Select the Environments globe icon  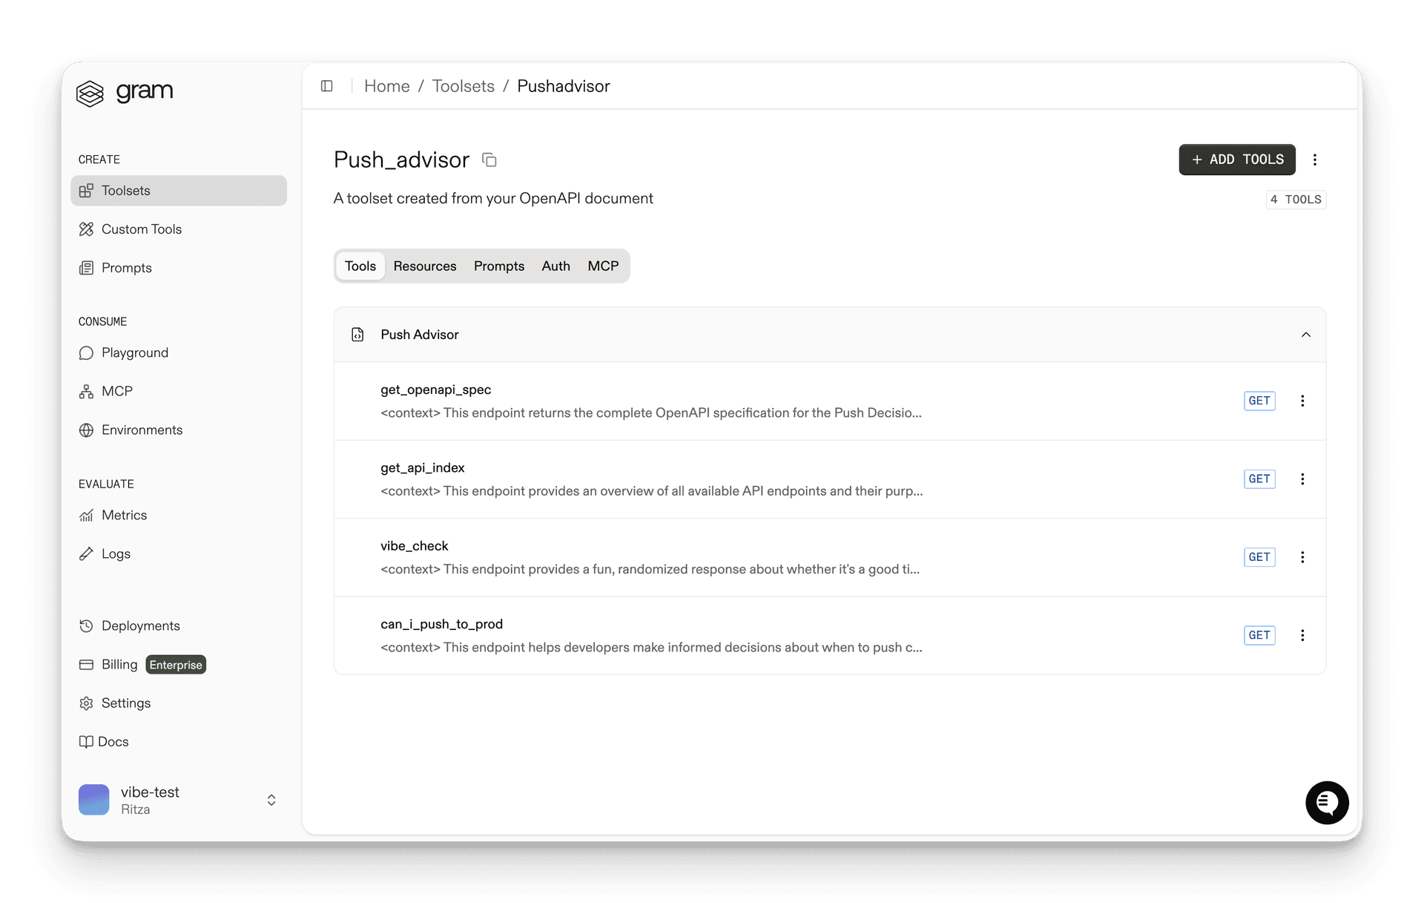tap(87, 430)
